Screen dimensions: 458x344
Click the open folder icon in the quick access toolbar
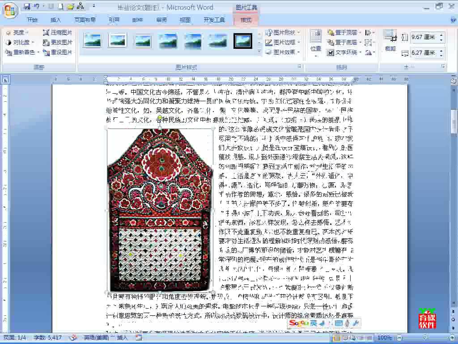71,6
